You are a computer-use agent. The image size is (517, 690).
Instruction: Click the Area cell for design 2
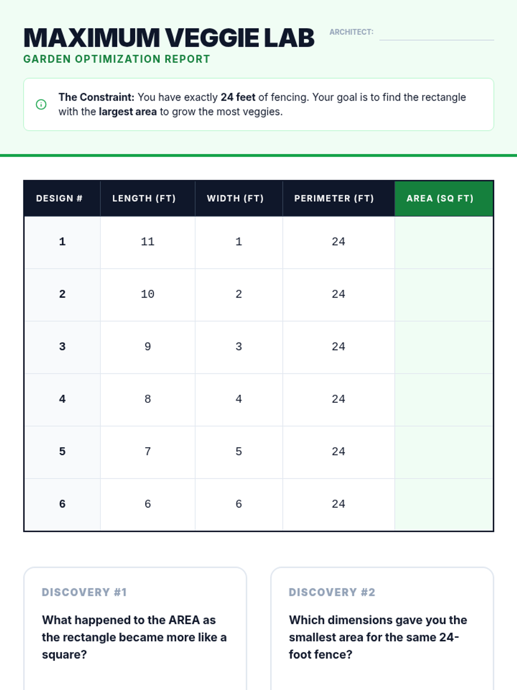(x=444, y=295)
